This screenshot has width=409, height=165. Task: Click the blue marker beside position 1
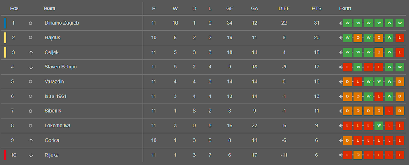point(5,23)
